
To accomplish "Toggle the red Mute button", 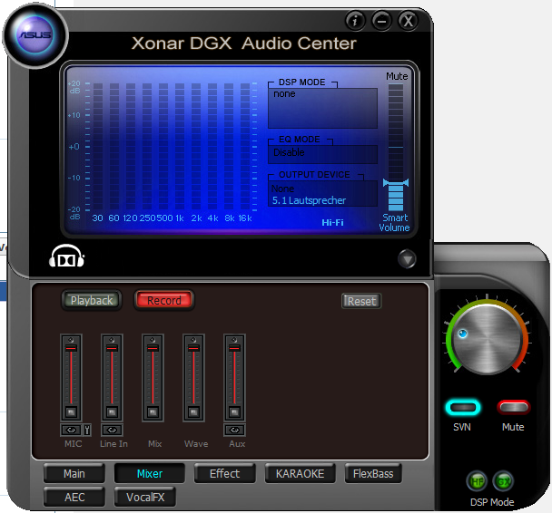I will tap(513, 408).
